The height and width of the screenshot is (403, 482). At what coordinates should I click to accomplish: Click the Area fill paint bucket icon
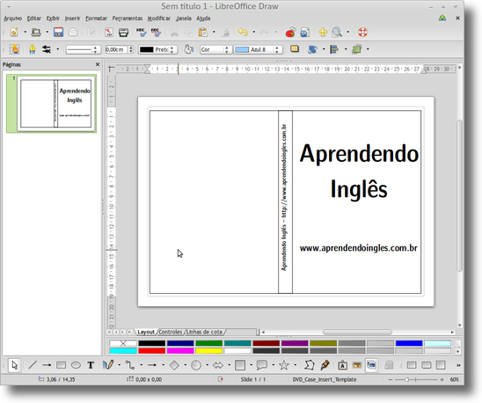(x=189, y=49)
